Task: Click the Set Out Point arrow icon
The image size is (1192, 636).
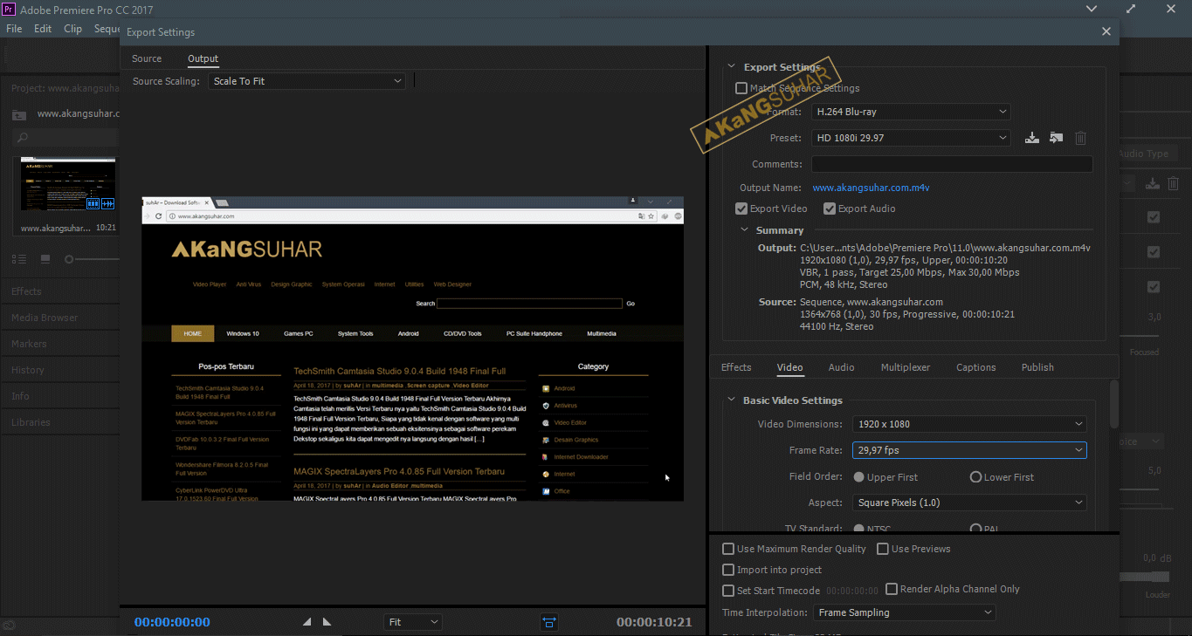Action: pos(327,621)
